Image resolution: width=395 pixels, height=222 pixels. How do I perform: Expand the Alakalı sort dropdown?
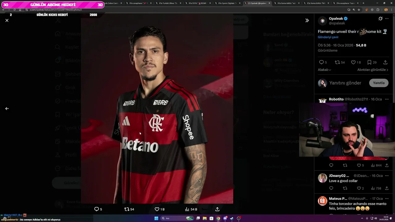click(324, 70)
